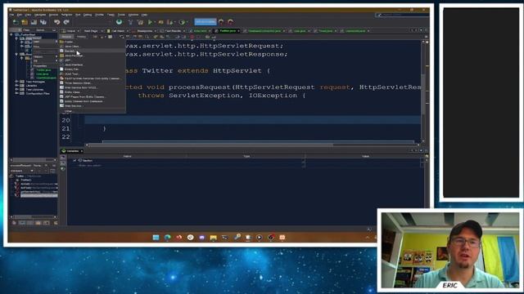Open the File menu
Image resolution: width=524 pixels, height=294 pixels.
pos(11,15)
